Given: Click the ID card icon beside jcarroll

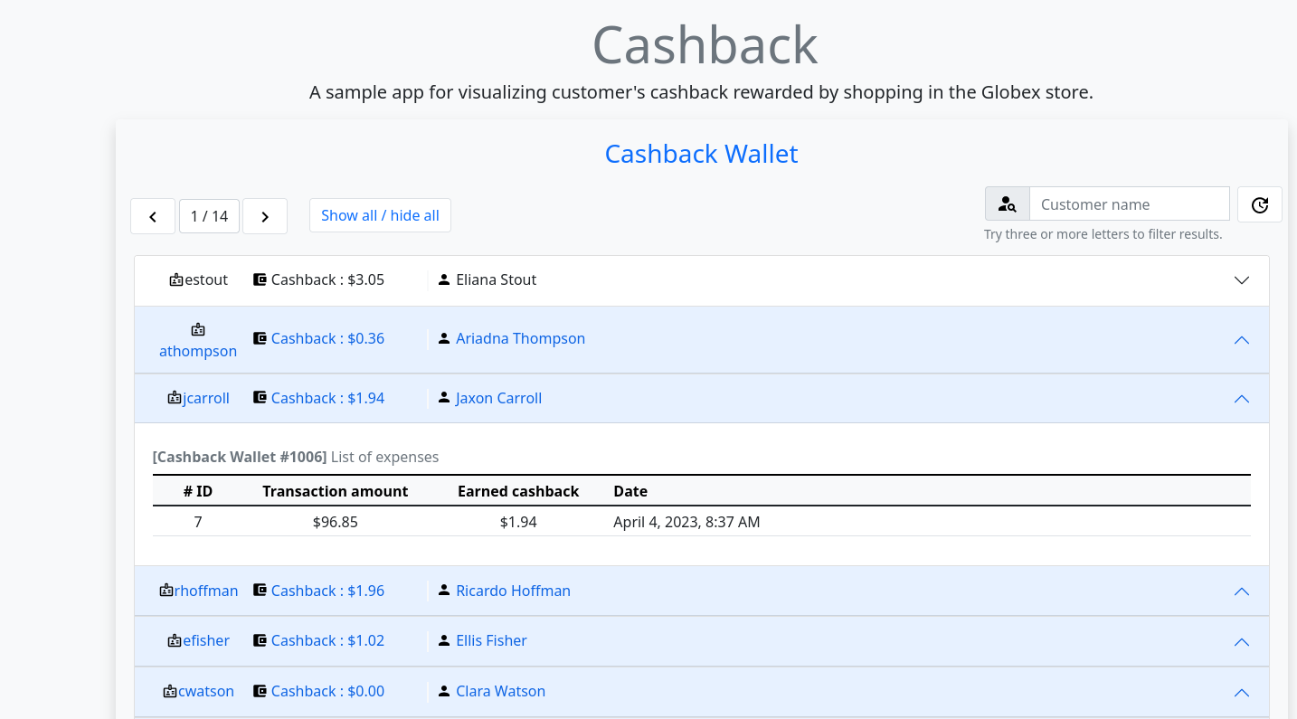Looking at the screenshot, I should (x=175, y=398).
